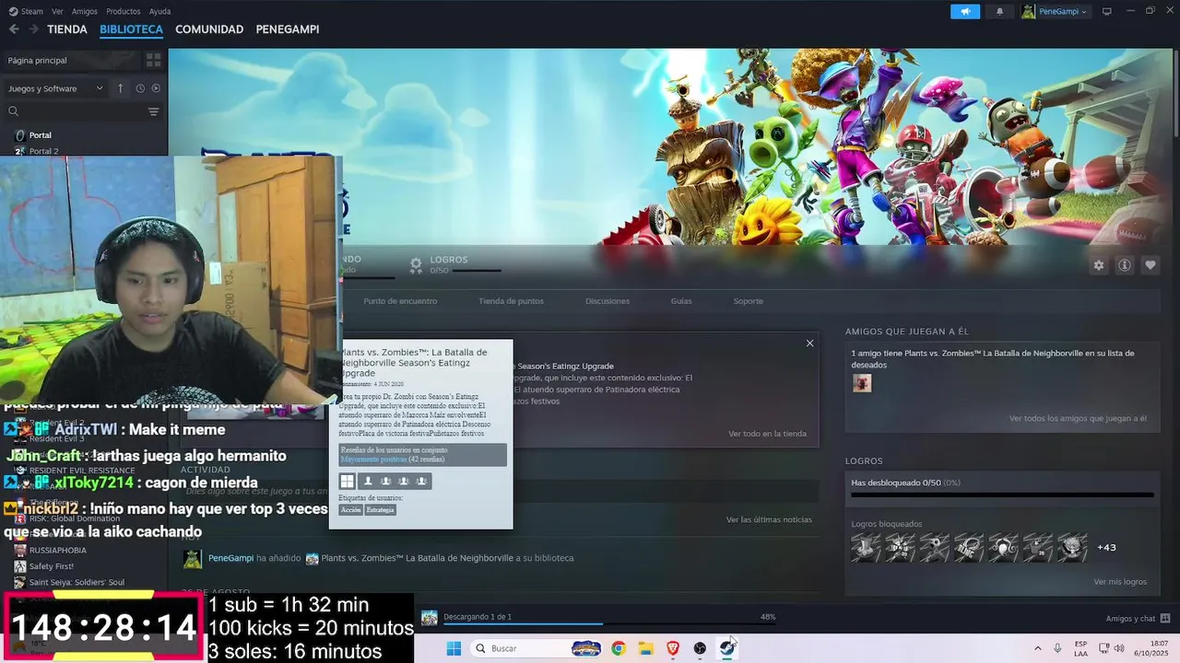Select the BIBLIOTECA tab
1180x663 pixels.
(131, 29)
